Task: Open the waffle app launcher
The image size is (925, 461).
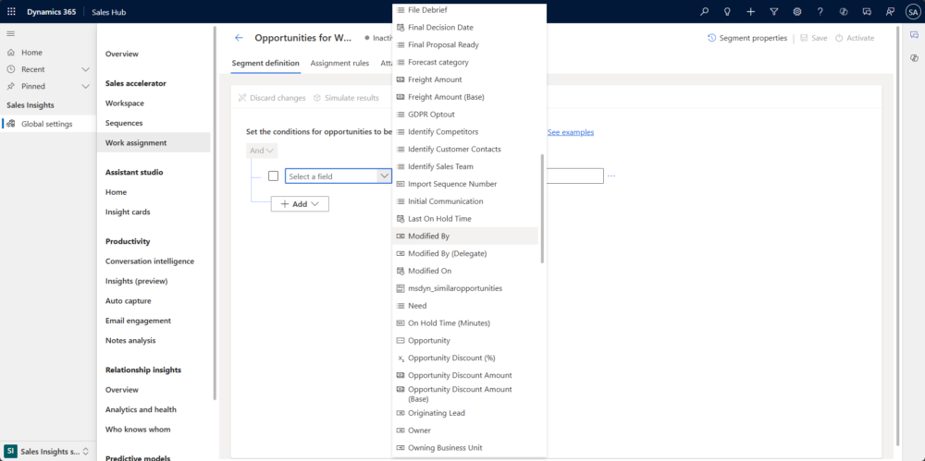Action: pos(11,11)
